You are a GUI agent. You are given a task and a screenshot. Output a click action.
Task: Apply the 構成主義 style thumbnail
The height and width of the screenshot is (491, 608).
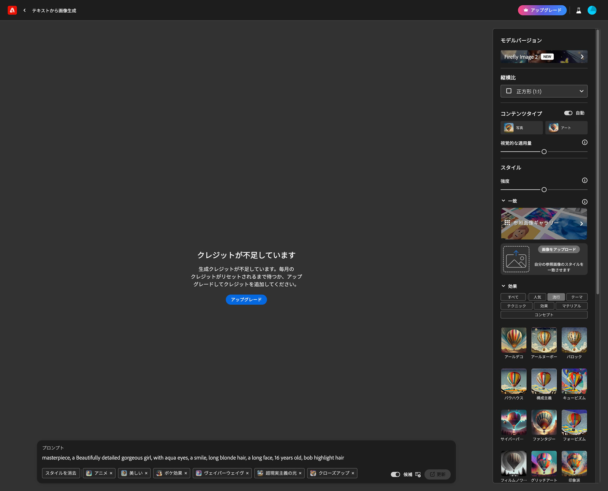pos(544,381)
